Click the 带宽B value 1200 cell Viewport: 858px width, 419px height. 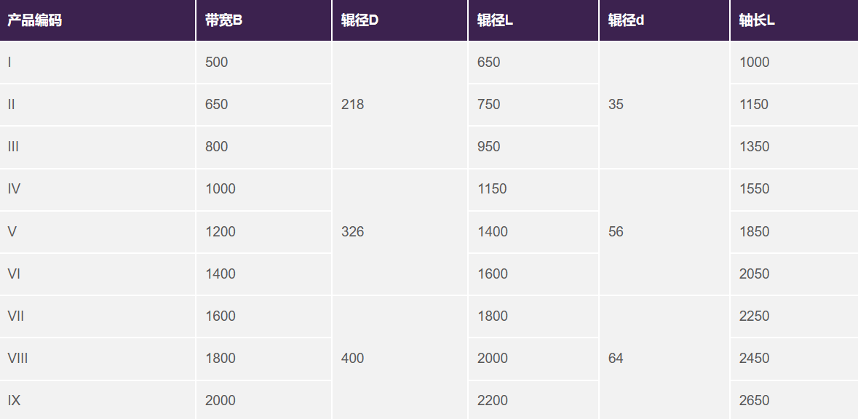263,232
